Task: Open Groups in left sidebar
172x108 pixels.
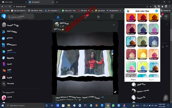Action: pyautogui.click(x=8, y=38)
